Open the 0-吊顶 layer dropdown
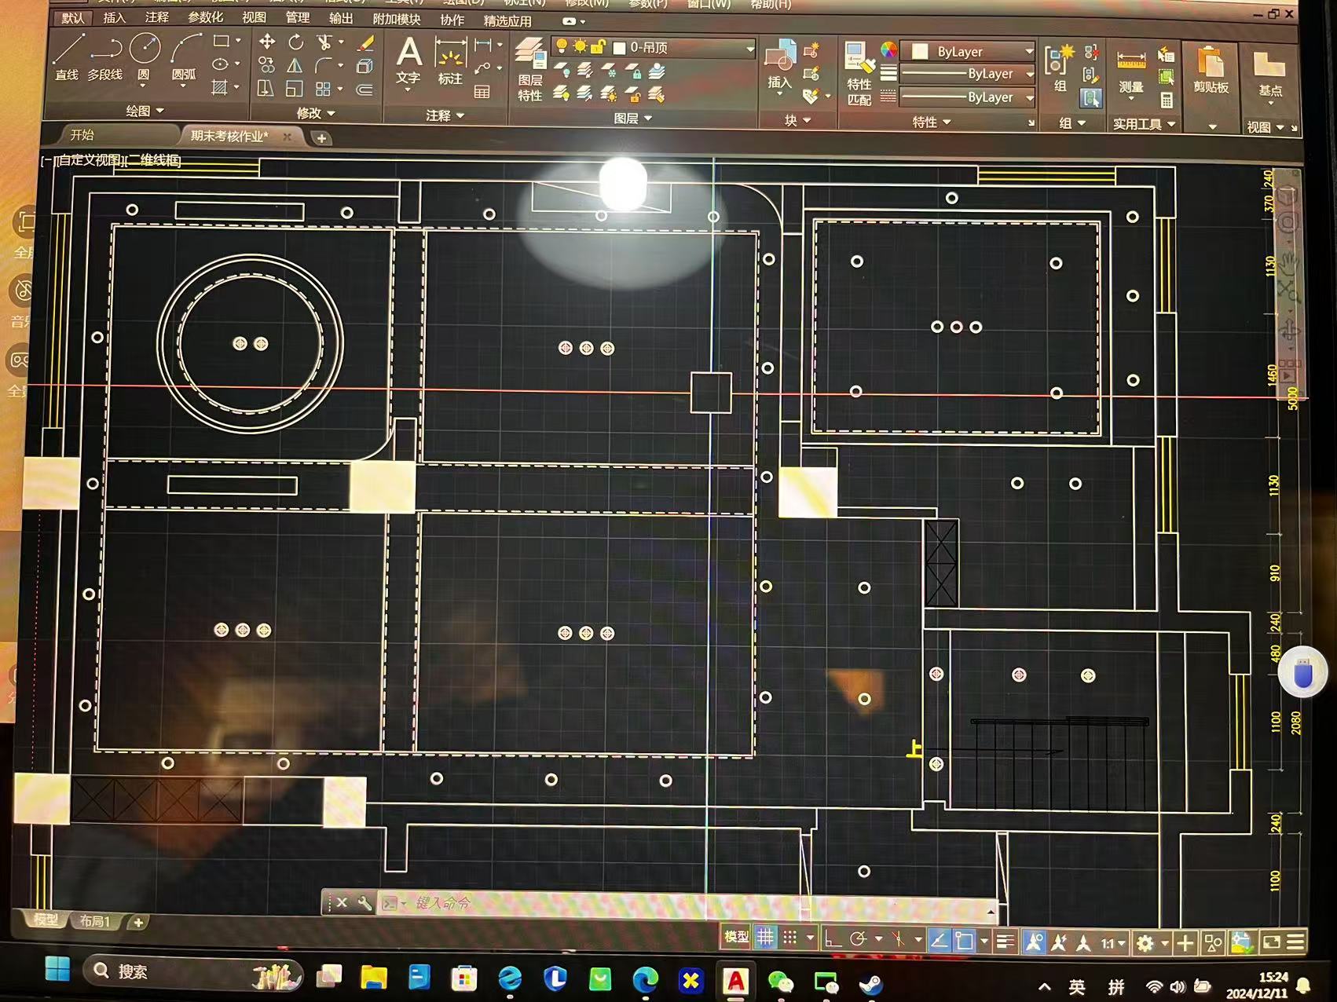 point(749,48)
